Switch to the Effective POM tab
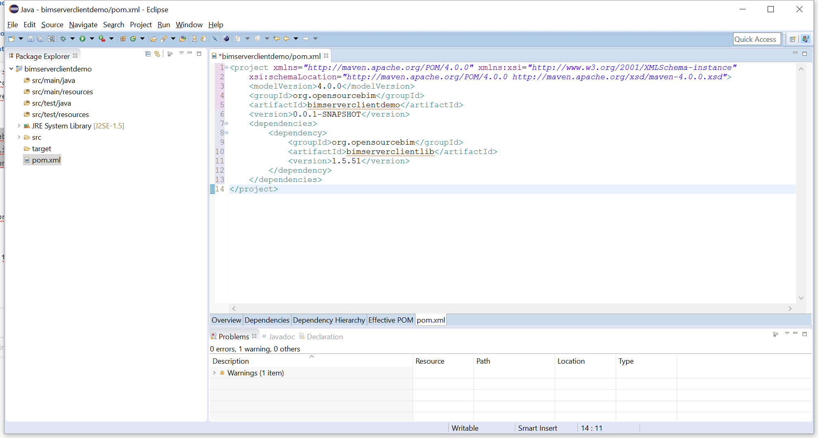This screenshot has height=438, width=818. tap(390, 320)
